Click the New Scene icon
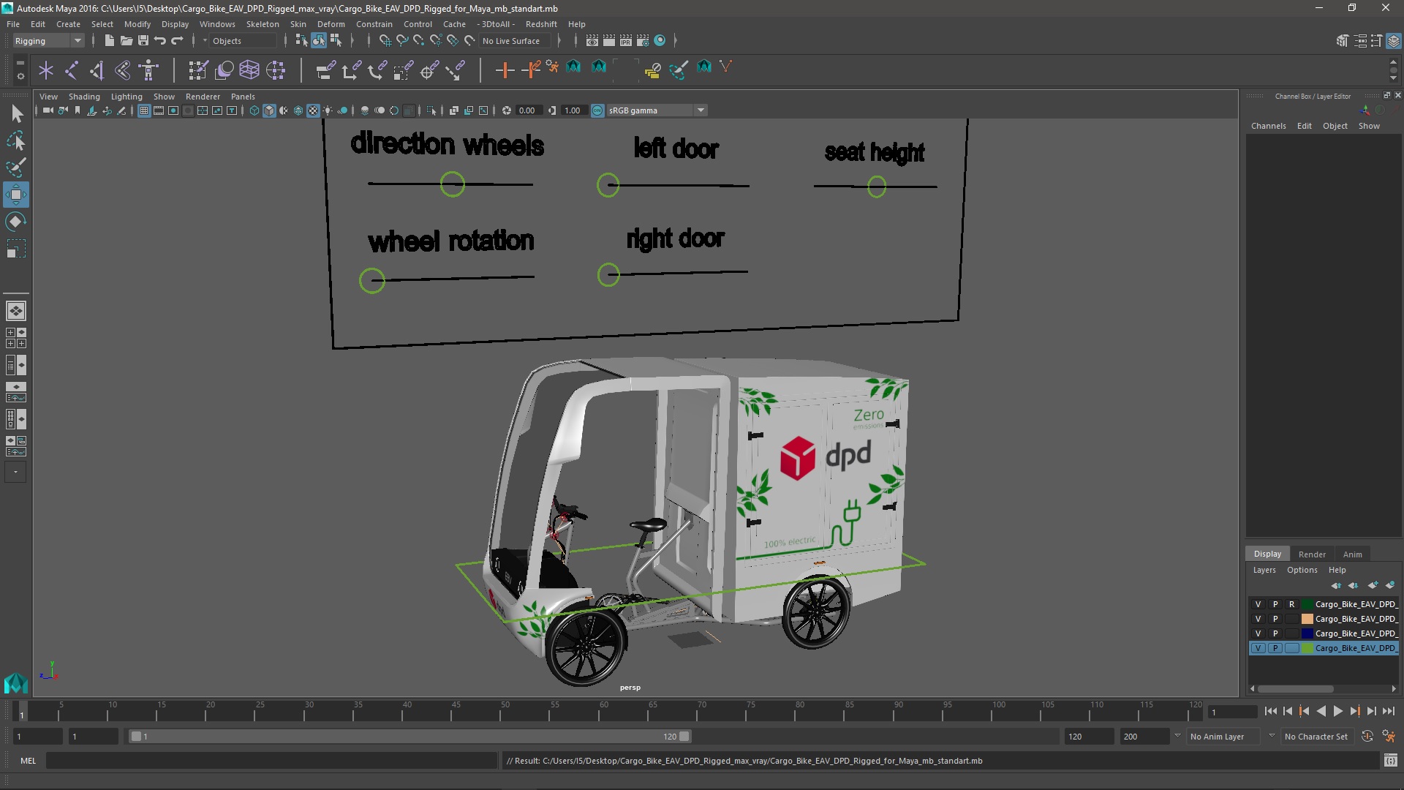 pos(109,41)
